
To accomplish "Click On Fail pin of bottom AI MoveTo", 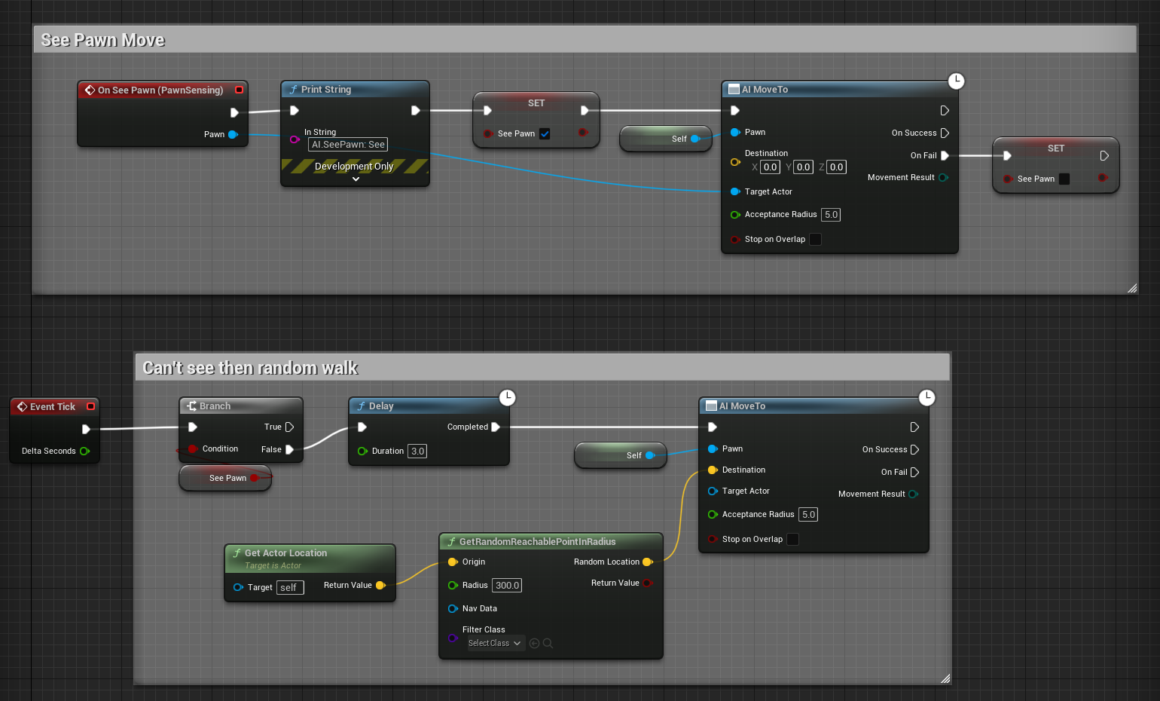I will [x=914, y=472].
